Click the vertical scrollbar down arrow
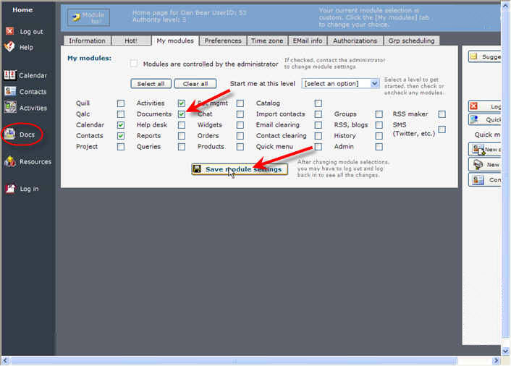 (x=505, y=351)
